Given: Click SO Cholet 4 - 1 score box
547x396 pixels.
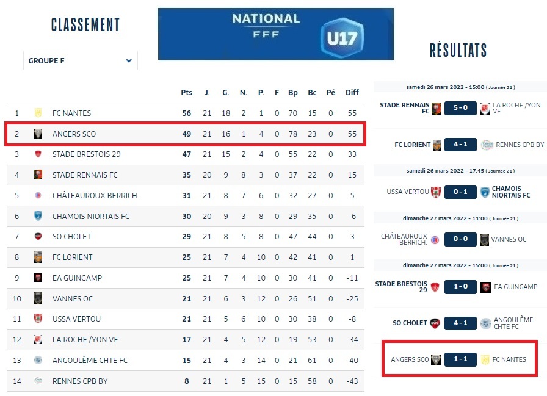Looking at the screenshot, I should pos(460,323).
